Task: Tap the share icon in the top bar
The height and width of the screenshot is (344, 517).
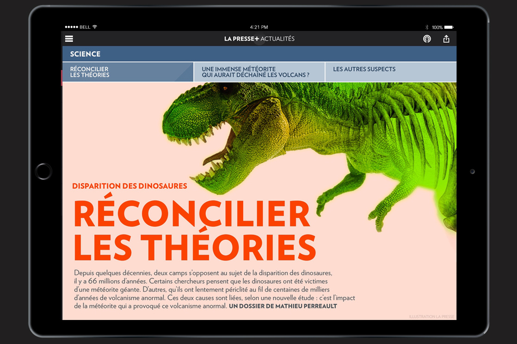Action: point(446,39)
